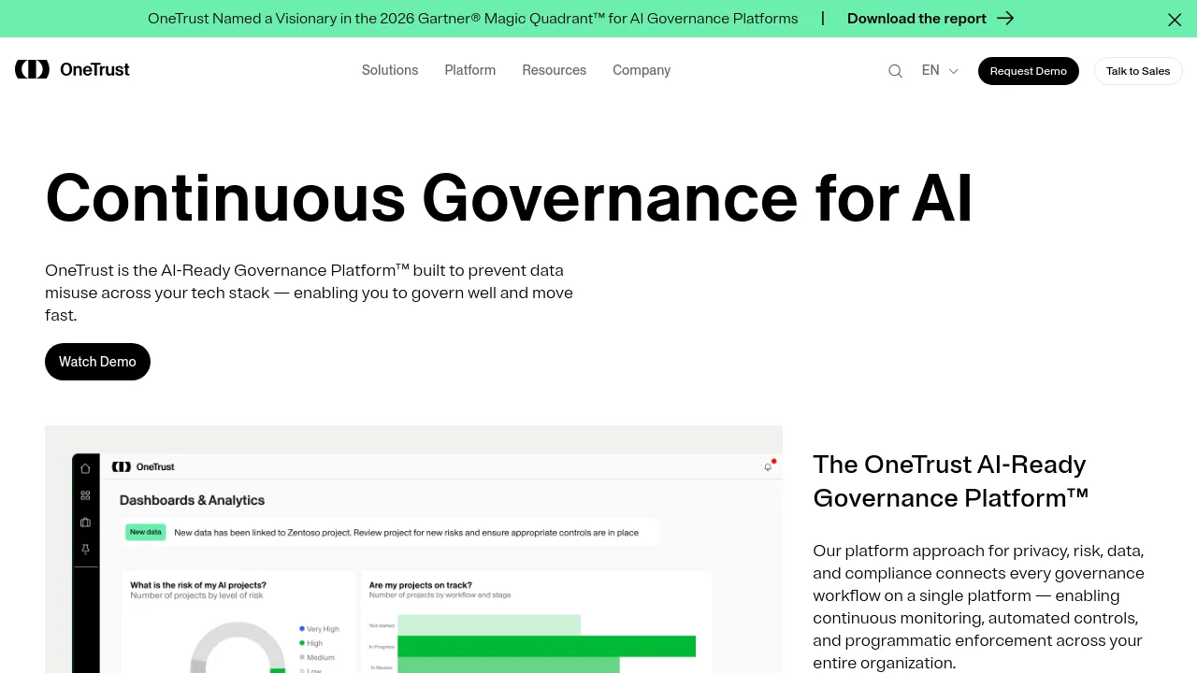Click 'Are my projects on track?' text

421,585
